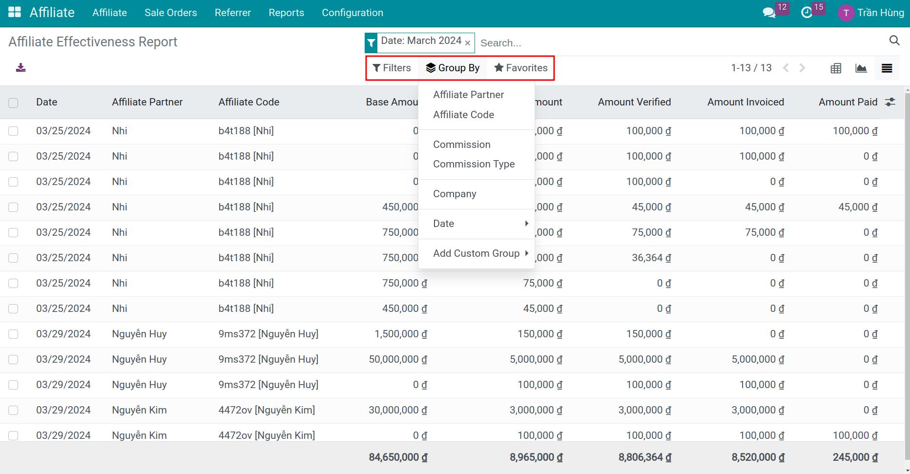Sort by Amount Invoiced column header
Image resolution: width=910 pixels, height=474 pixels.
pos(745,102)
